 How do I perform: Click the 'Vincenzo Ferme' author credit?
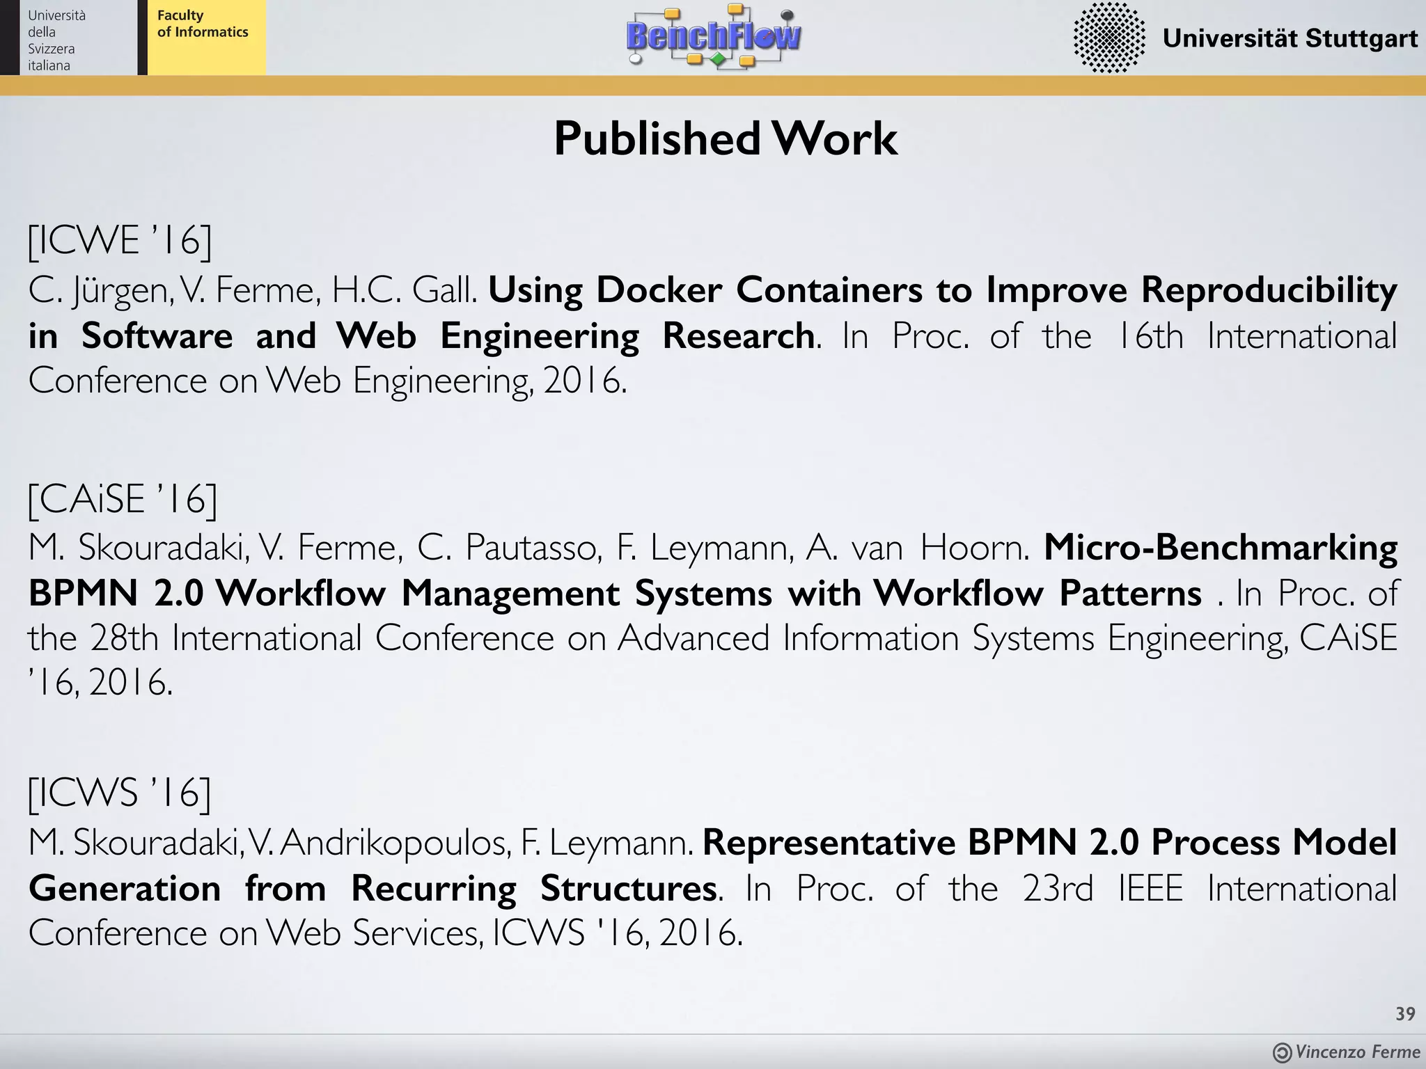[1358, 1052]
